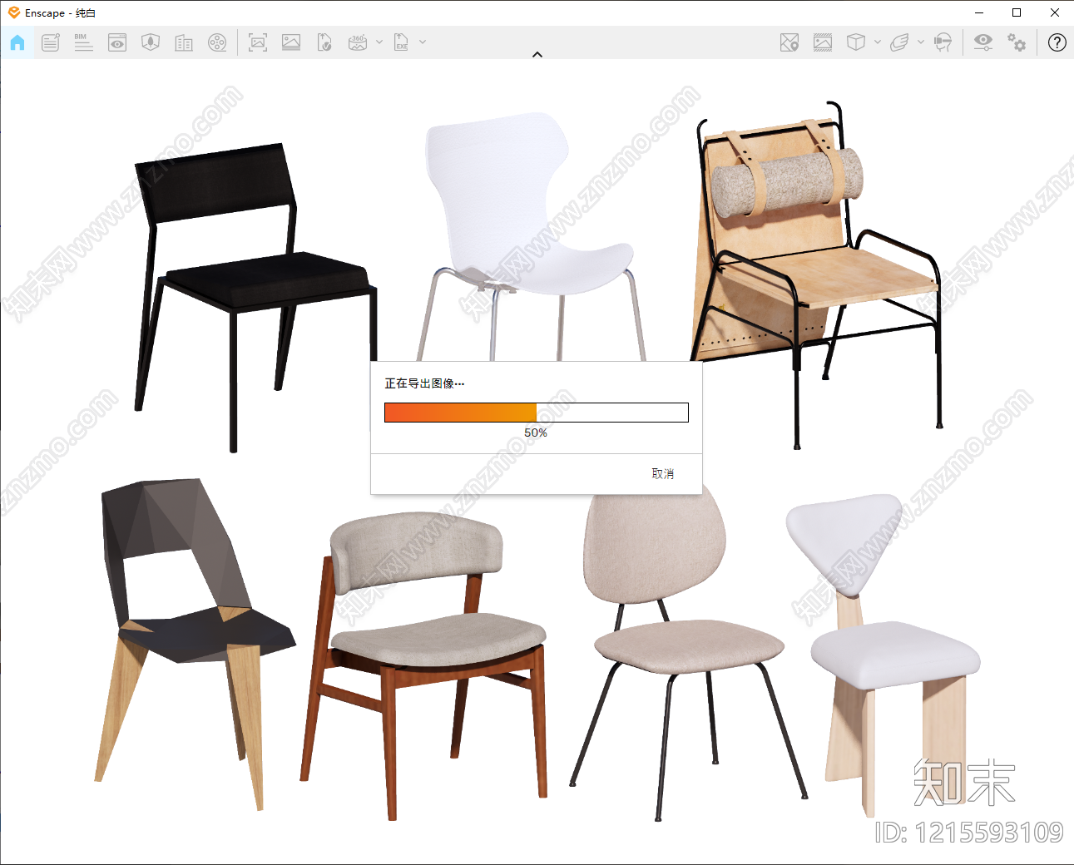Open the wing navigation mode dropdown
This screenshot has height=865, width=1074.
[x=921, y=42]
